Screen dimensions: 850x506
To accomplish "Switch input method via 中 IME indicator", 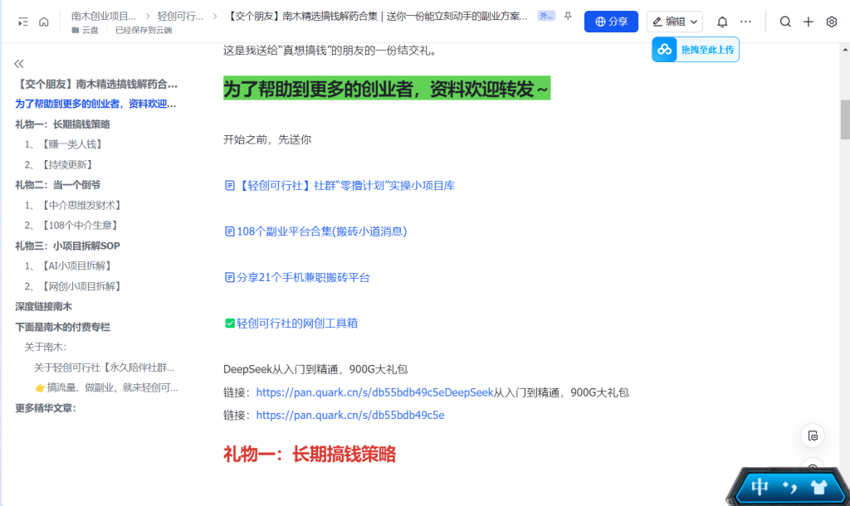I will pos(760,487).
